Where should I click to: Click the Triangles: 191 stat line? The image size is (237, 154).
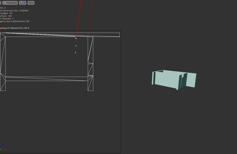pos(6,13)
